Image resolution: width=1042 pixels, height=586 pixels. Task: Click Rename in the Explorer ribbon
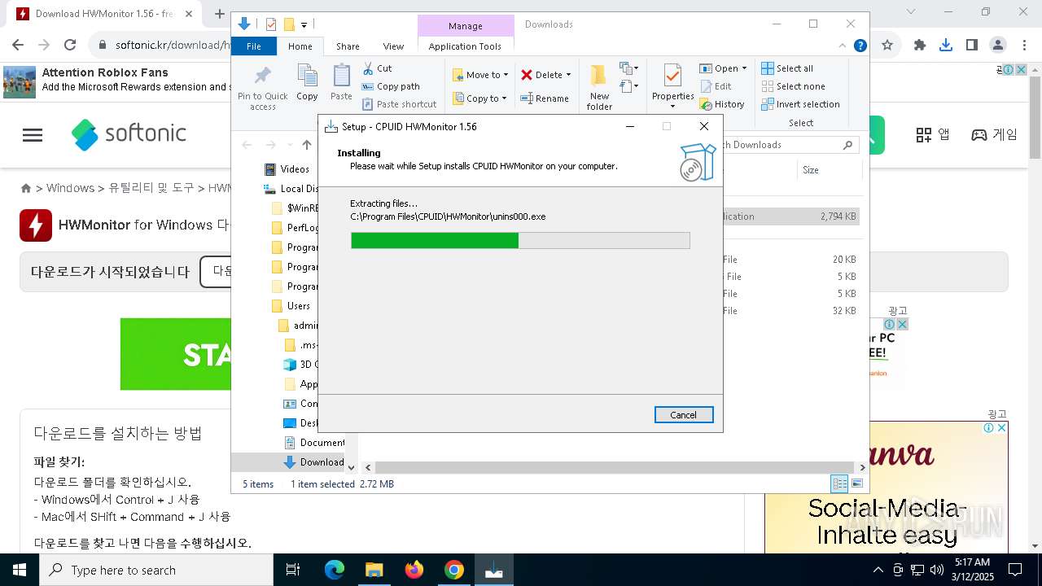click(x=545, y=98)
